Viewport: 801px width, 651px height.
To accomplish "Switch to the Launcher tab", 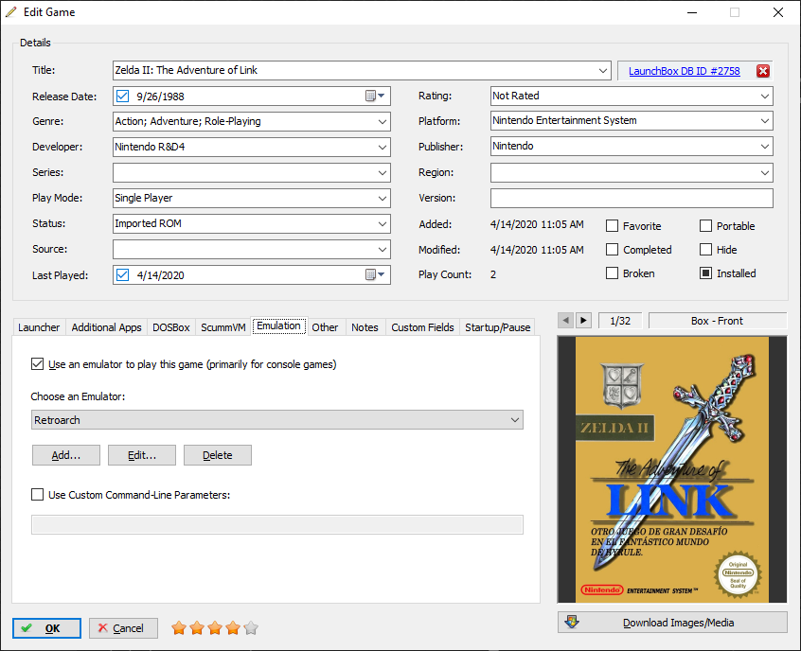I will point(39,327).
